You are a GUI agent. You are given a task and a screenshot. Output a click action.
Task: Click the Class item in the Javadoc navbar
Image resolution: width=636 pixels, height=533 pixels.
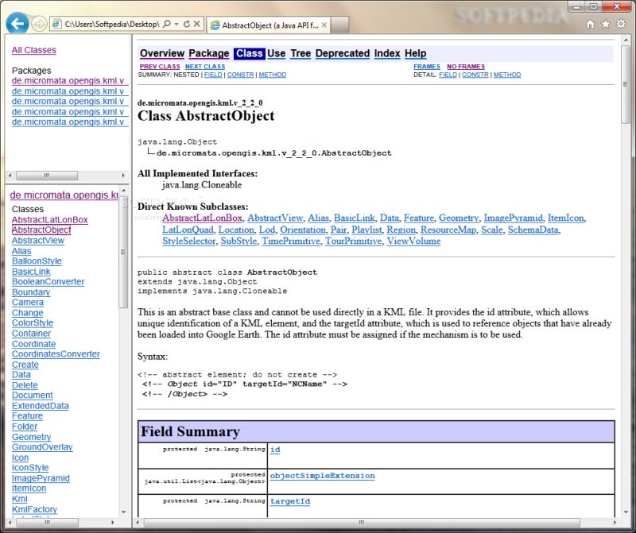pos(250,53)
